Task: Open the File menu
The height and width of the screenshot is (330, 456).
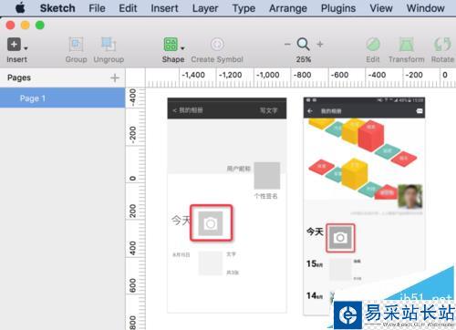Action: [x=97, y=8]
